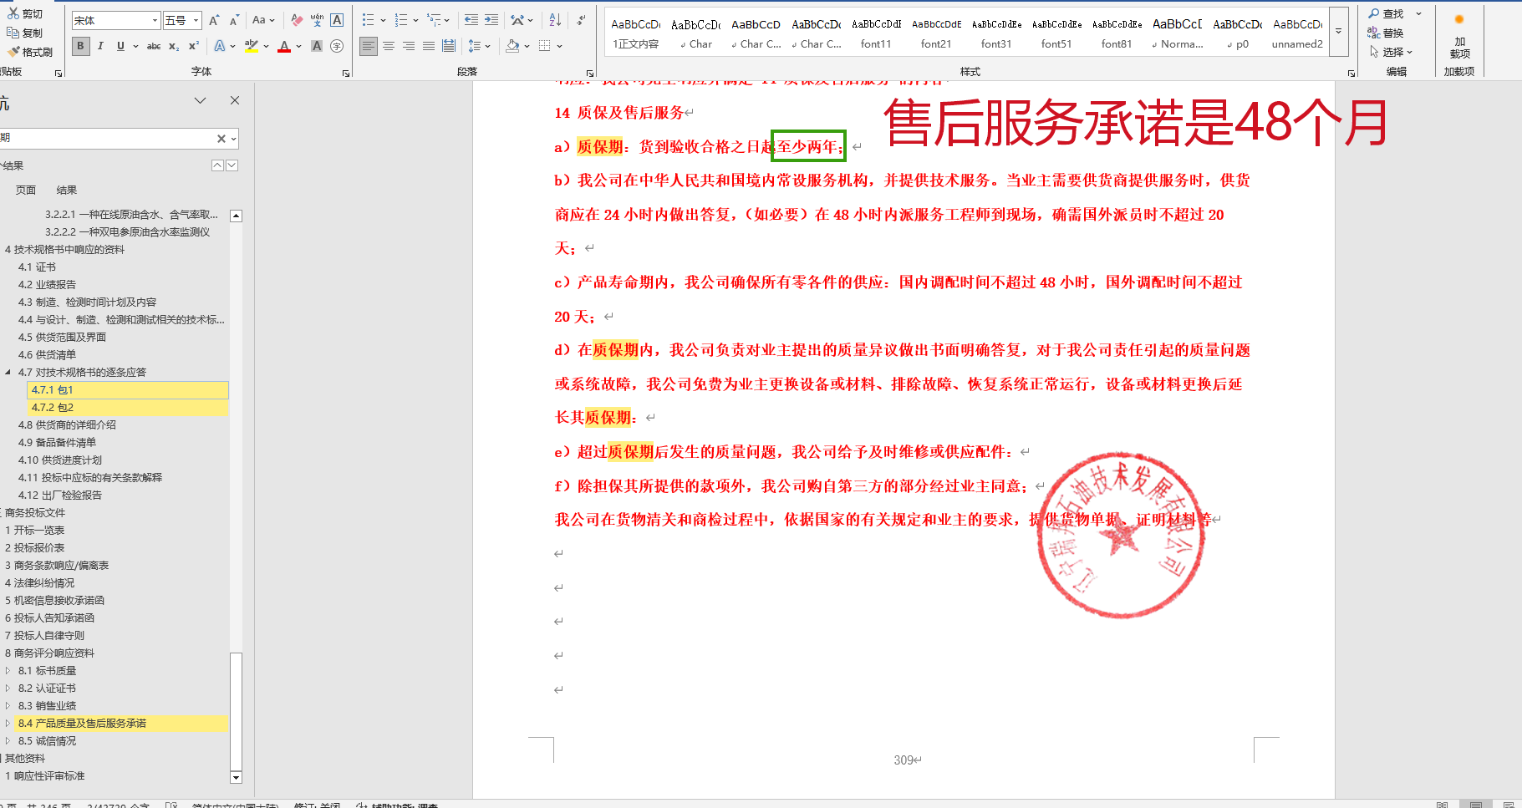
Task: Sort paragraphs with the A-Z sort icon
Action: point(556,20)
